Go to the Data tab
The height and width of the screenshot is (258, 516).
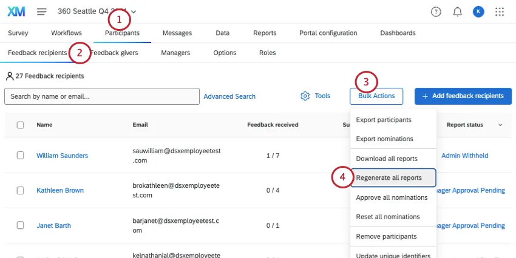coord(222,33)
